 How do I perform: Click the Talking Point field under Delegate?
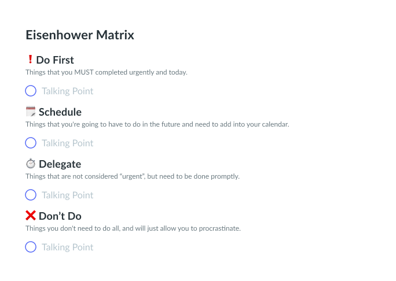pos(67,195)
